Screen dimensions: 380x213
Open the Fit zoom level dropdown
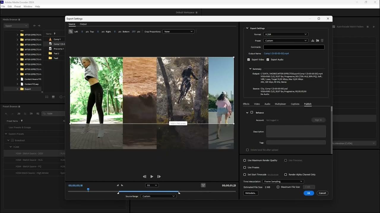152,185
